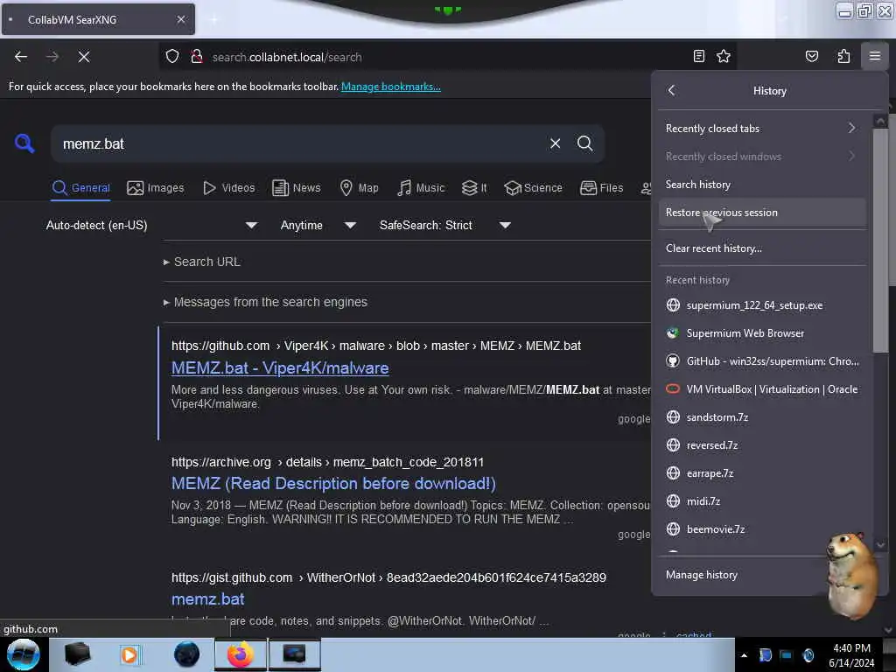Switch to the Images search tab

[x=156, y=187]
